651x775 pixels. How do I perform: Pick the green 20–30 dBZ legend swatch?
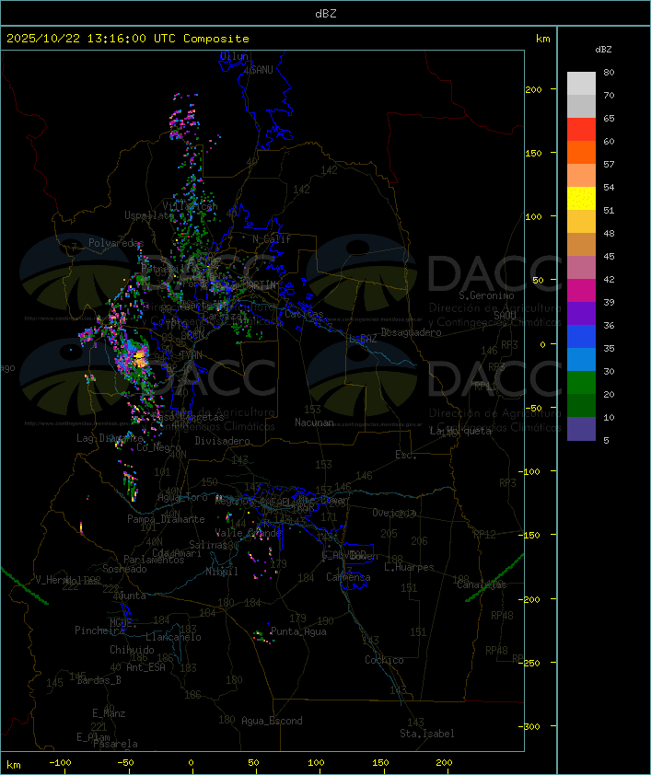(x=581, y=382)
